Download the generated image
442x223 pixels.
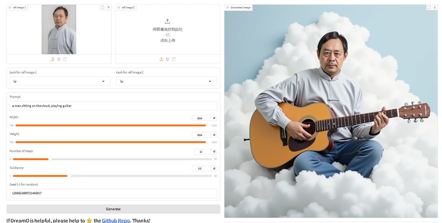435,7
